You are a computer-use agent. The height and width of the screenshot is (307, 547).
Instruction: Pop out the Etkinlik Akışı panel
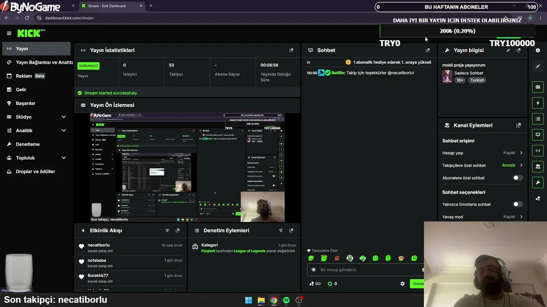coord(177,231)
